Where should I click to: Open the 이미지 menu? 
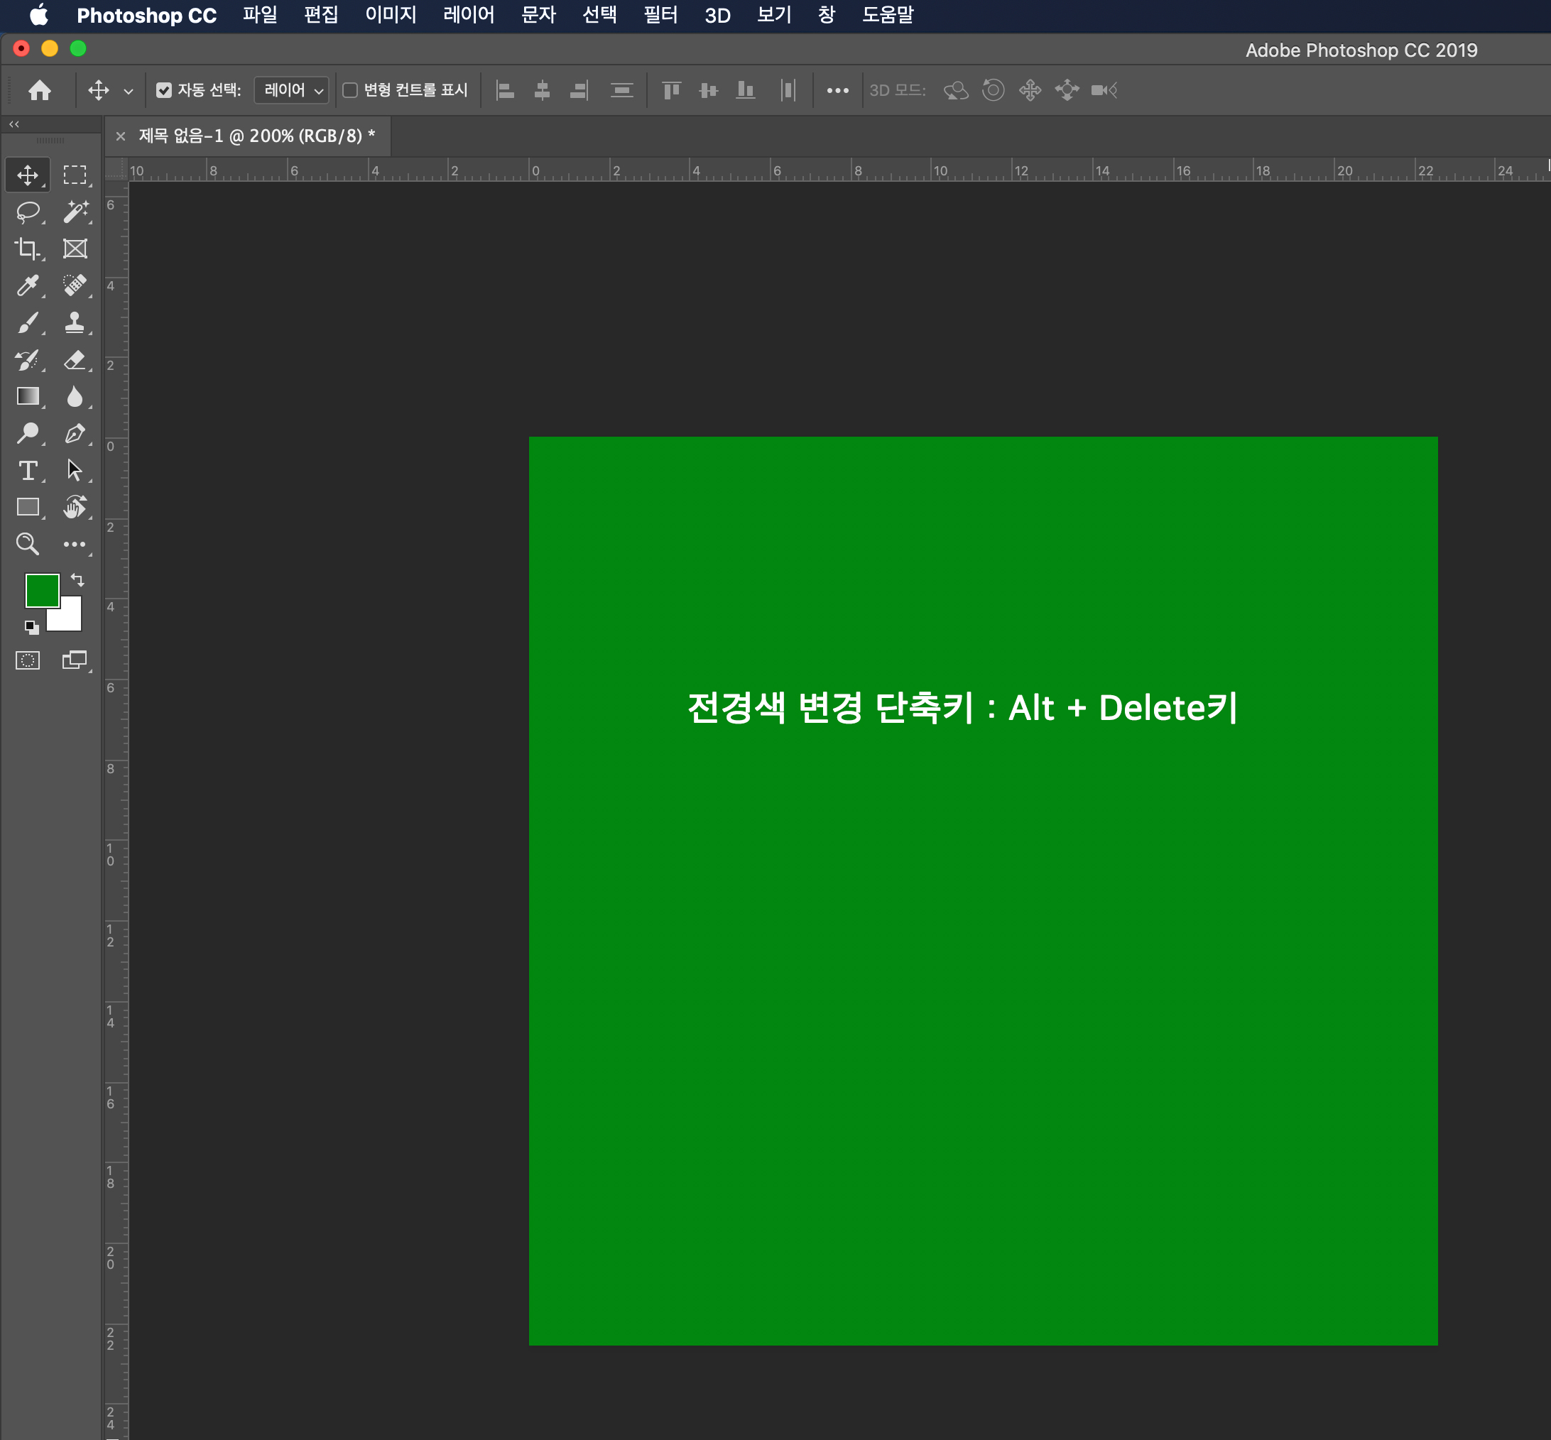391,15
